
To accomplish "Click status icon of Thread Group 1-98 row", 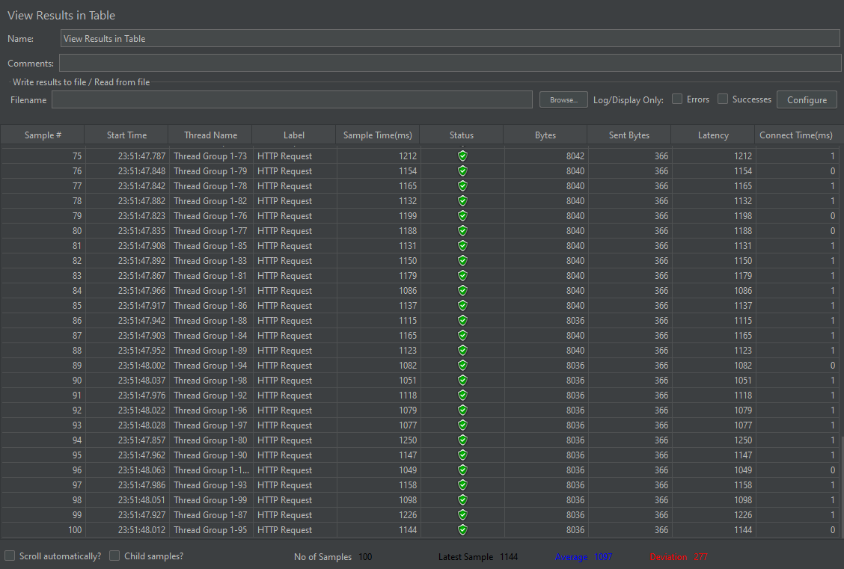I will pos(462,381).
